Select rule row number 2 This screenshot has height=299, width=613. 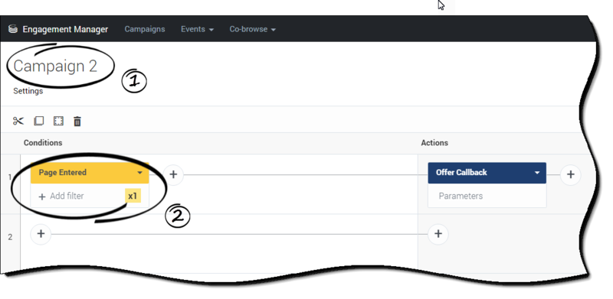tap(10, 237)
